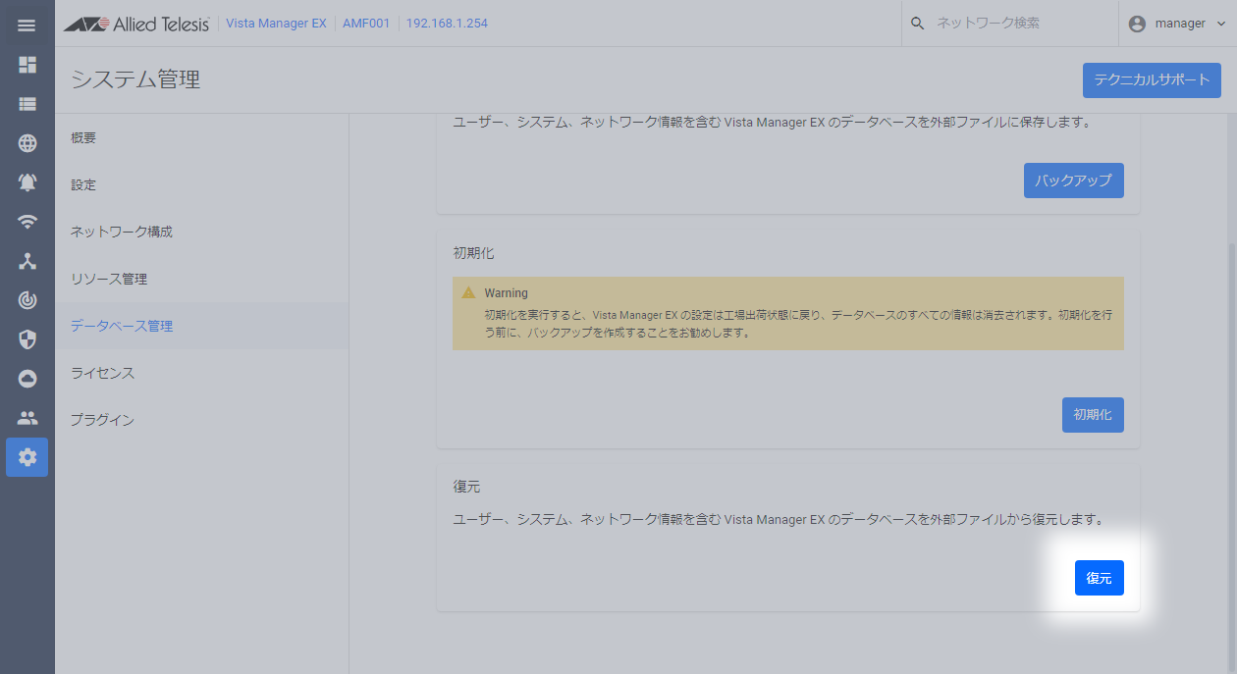Select the wireless Wi-Fi icon
The height and width of the screenshot is (674, 1237).
click(27, 222)
